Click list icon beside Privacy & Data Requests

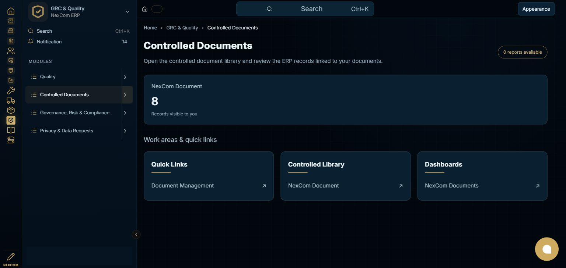pos(34,131)
